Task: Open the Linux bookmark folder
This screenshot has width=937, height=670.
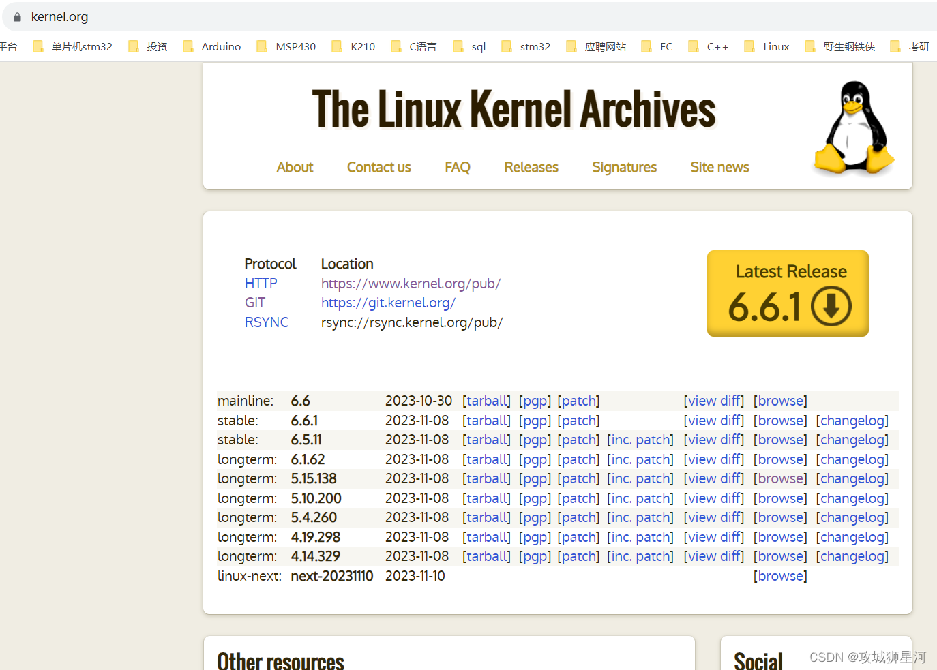Action: point(767,46)
